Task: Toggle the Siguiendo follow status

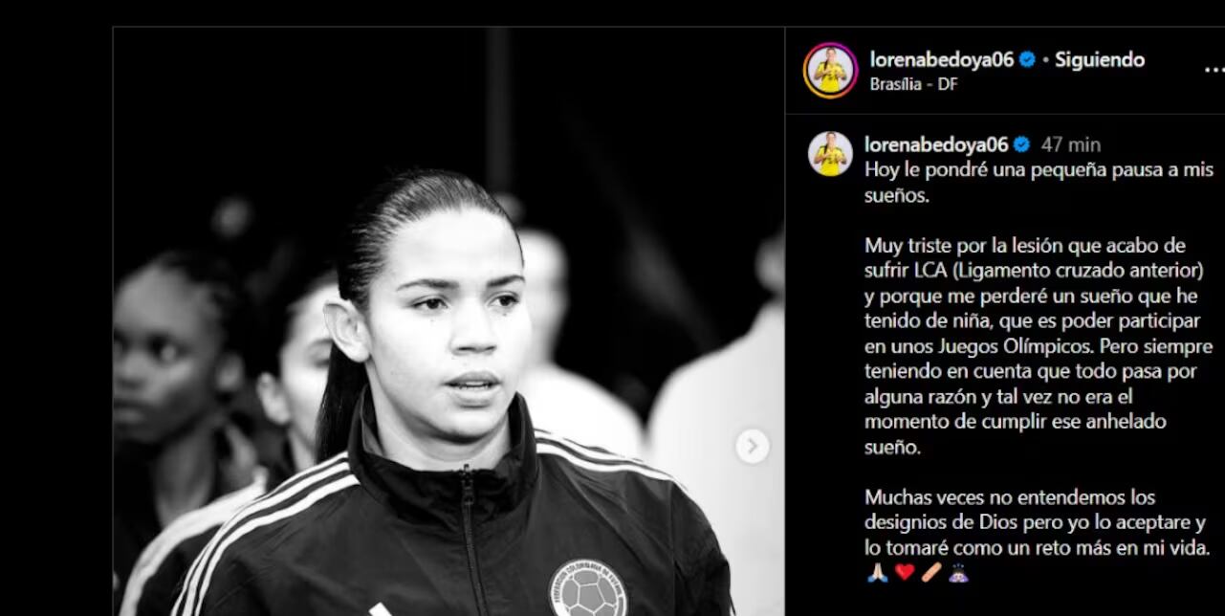Action: (1100, 59)
